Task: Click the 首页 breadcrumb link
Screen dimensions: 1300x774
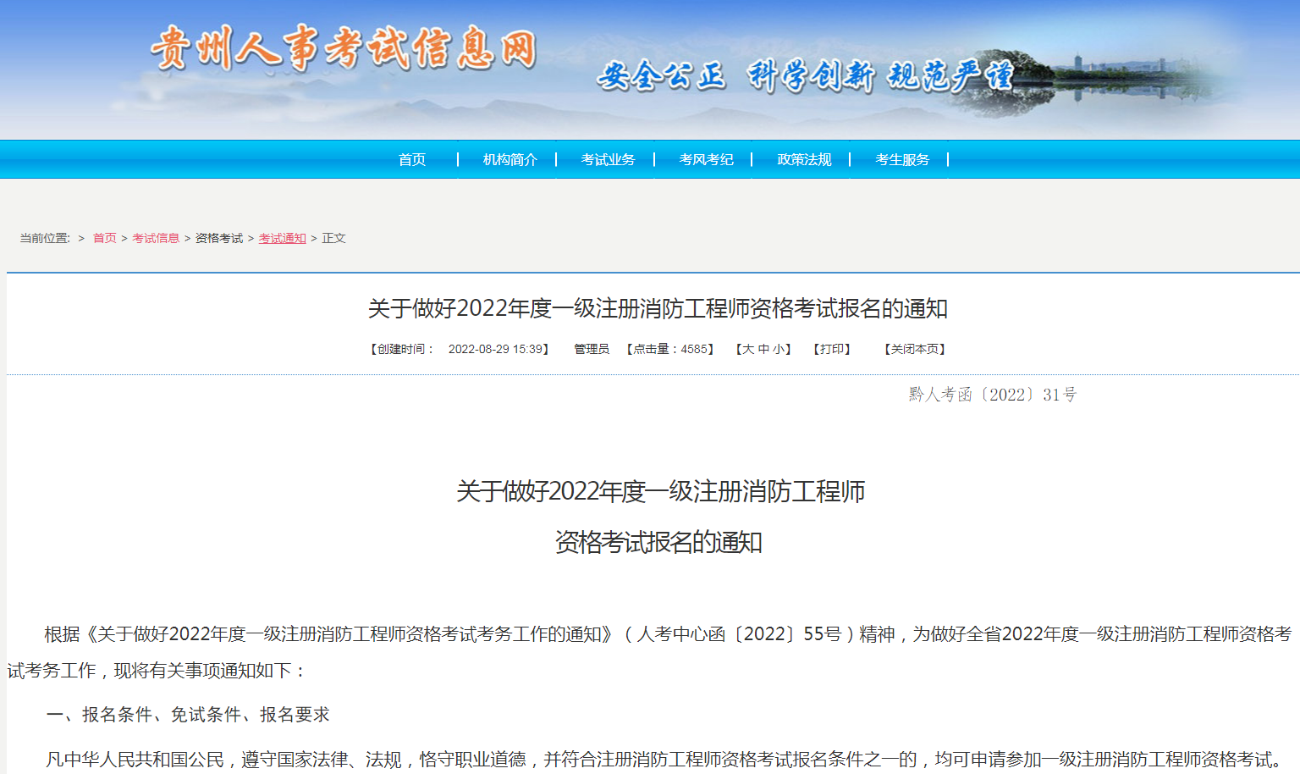Action: coord(104,238)
